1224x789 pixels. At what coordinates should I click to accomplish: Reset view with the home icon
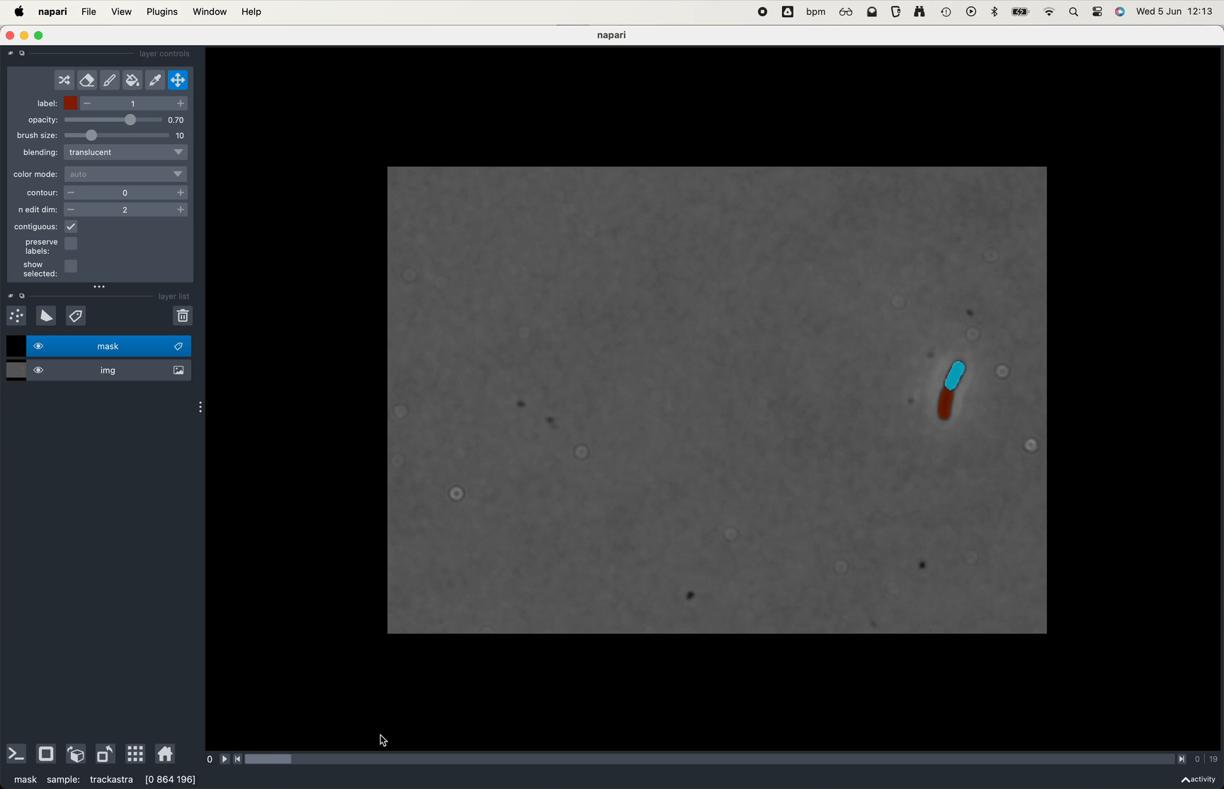point(165,754)
